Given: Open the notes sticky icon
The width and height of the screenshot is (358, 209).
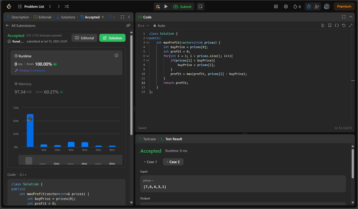Looking at the screenshot, I should tap(200, 6).
